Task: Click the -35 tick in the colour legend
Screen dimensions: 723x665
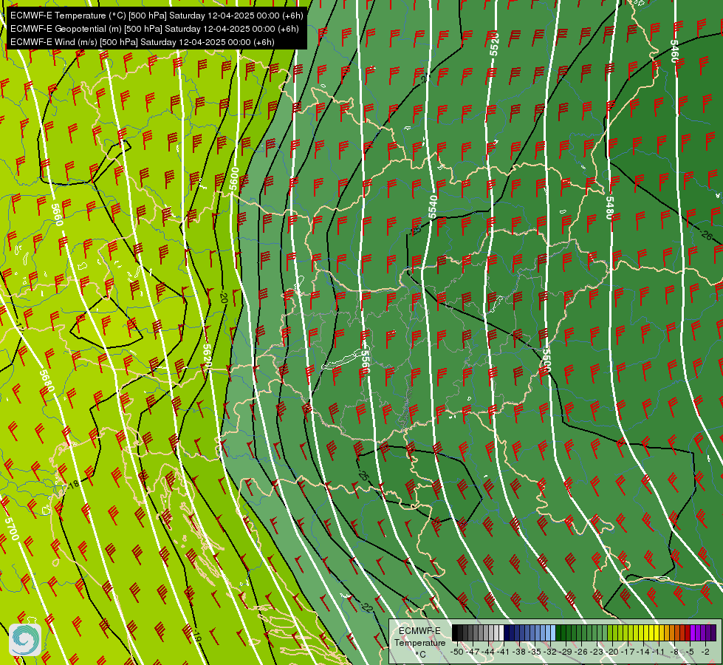Action: tap(535, 652)
